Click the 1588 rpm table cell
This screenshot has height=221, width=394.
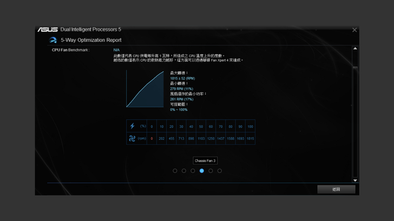coord(231,138)
